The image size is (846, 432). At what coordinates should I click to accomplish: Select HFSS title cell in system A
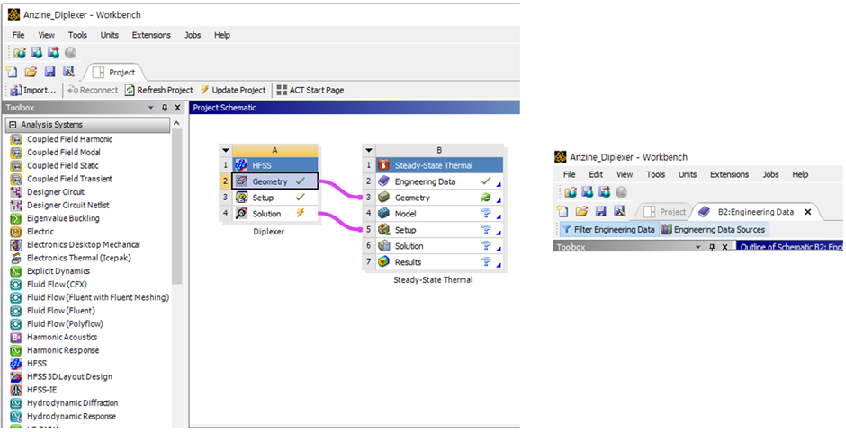click(275, 165)
